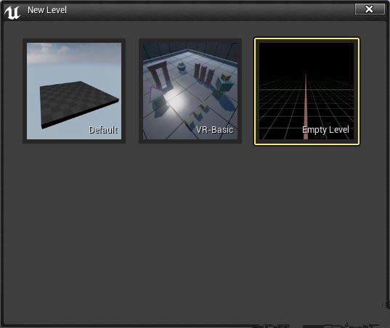The height and width of the screenshot is (328, 390).
Task: Click the "Default" label text
Action: pos(103,130)
